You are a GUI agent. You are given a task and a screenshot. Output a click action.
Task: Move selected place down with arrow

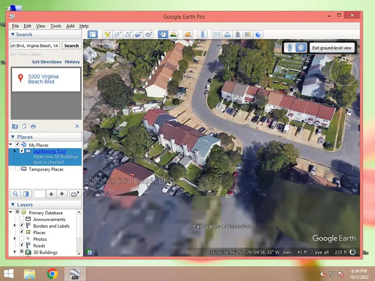tap(62, 194)
